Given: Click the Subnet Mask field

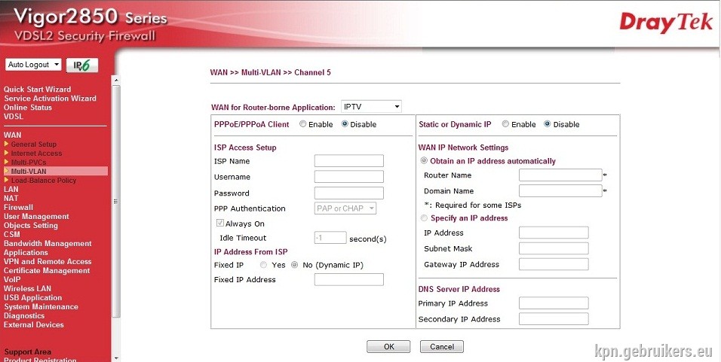Looking at the screenshot, I should pos(554,248).
